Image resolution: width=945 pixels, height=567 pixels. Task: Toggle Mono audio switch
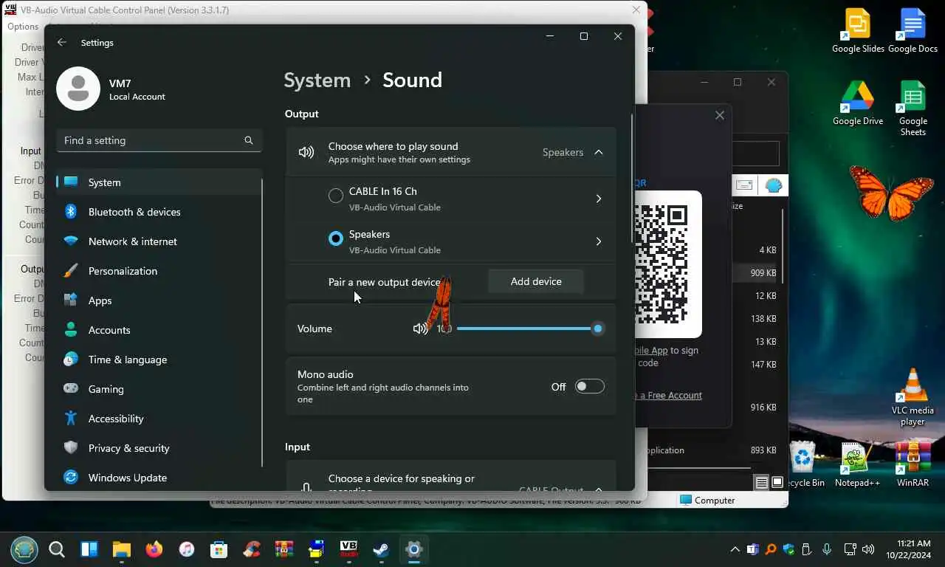point(590,386)
